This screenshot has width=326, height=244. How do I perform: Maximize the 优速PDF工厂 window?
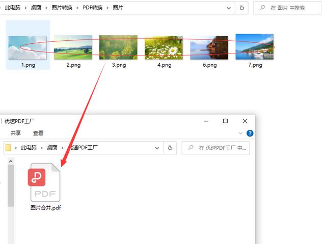point(225,121)
